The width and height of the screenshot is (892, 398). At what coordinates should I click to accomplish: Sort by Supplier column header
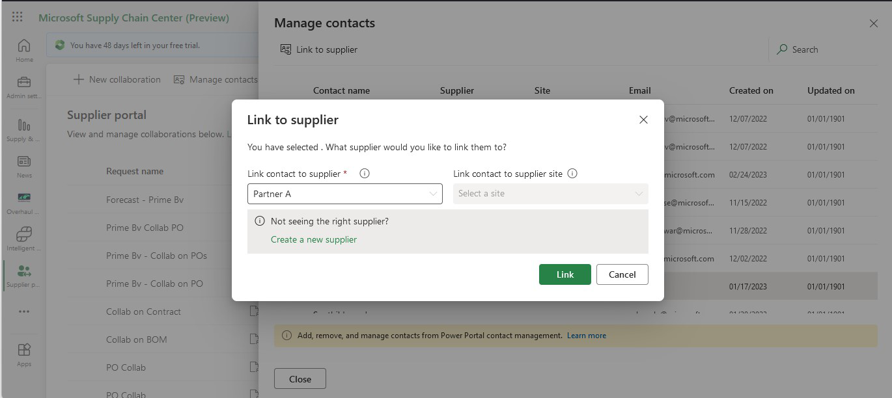coord(457,90)
